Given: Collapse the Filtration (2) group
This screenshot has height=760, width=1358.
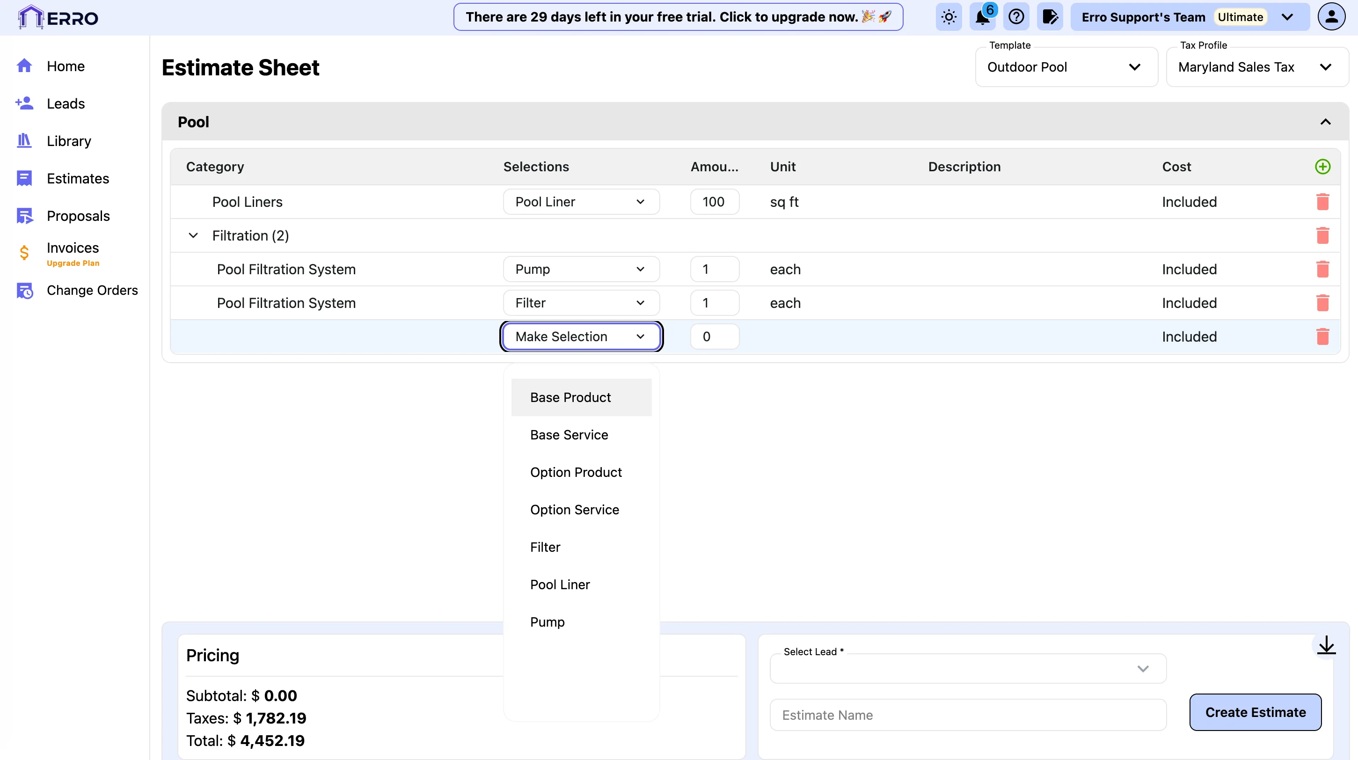Looking at the screenshot, I should [x=193, y=235].
